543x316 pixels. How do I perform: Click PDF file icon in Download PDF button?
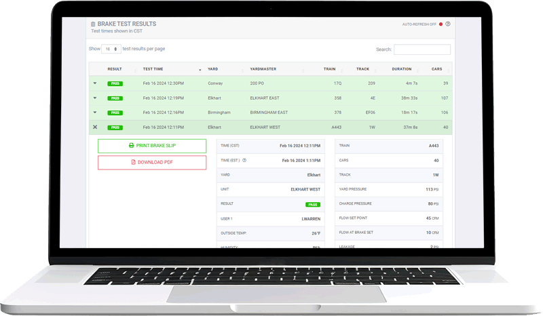(x=133, y=162)
